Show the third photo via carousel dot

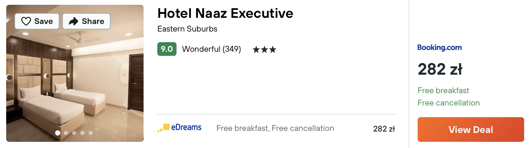pyautogui.click(x=74, y=133)
